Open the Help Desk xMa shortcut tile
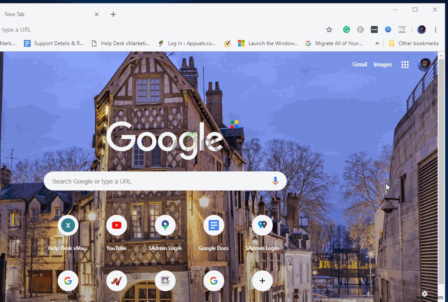The image size is (448, 302). 68,225
